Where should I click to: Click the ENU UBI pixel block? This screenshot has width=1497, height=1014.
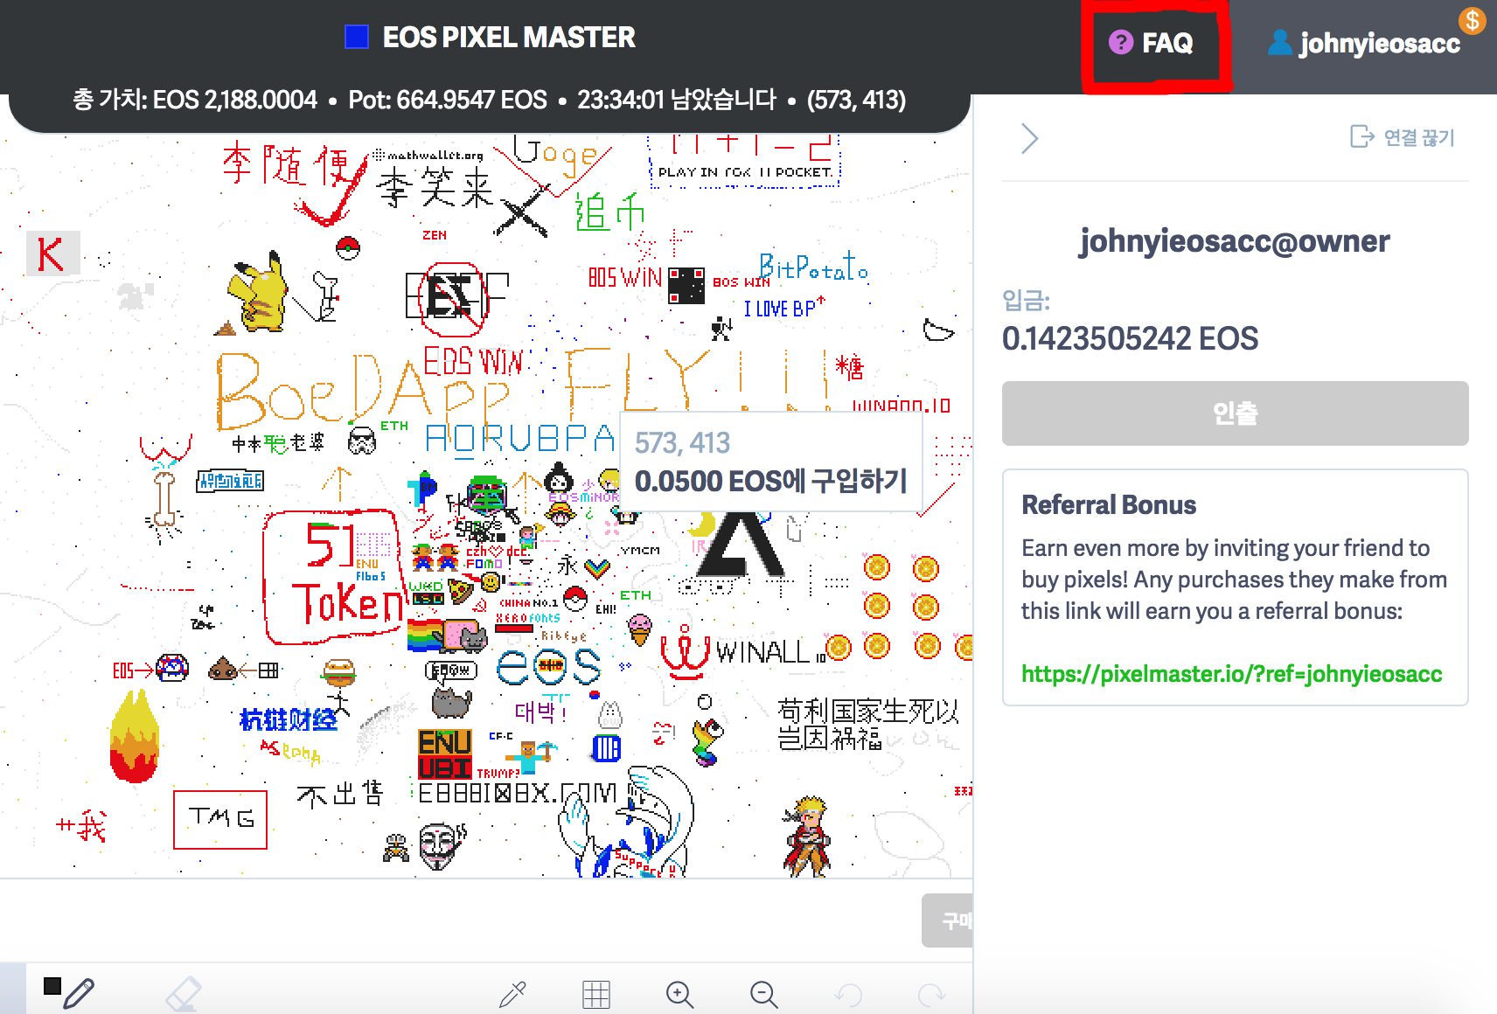[x=445, y=754]
